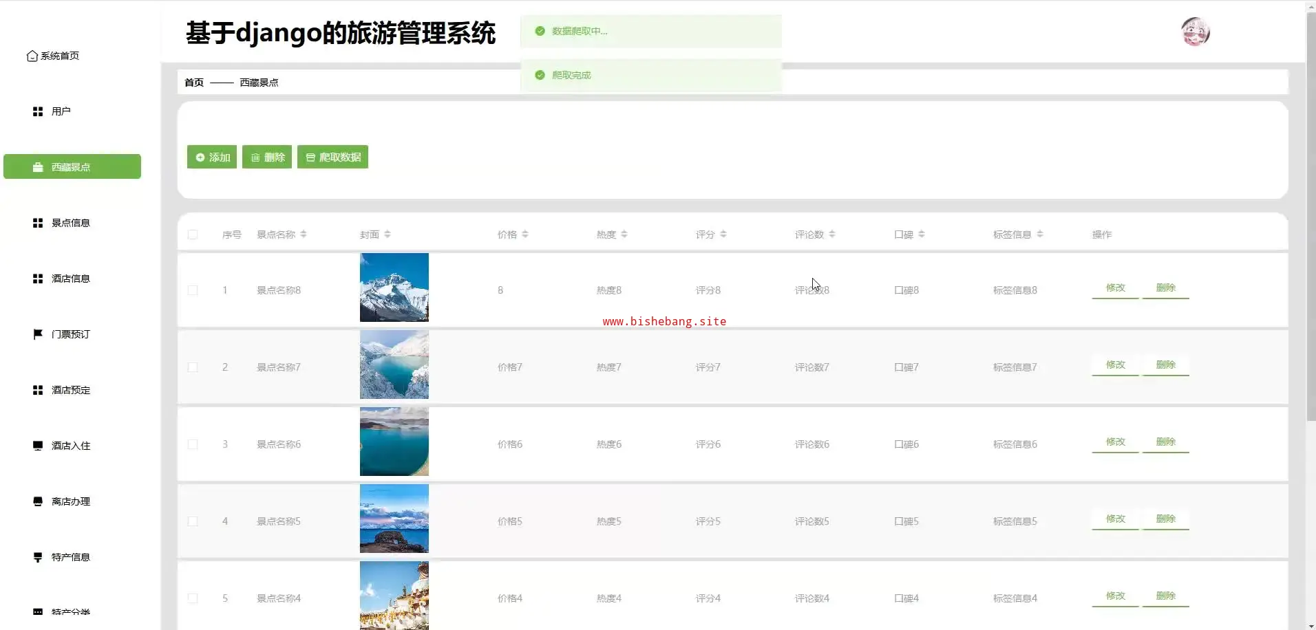Viewport: 1316px width, 630px height.
Task: Click the briefcase icon on 西藏景点
Action: [x=38, y=167]
